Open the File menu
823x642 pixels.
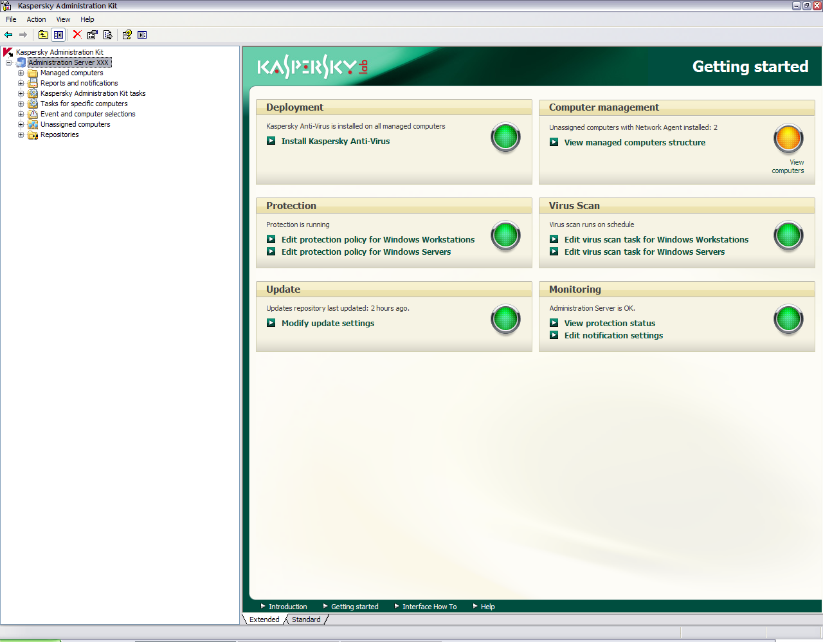11,19
